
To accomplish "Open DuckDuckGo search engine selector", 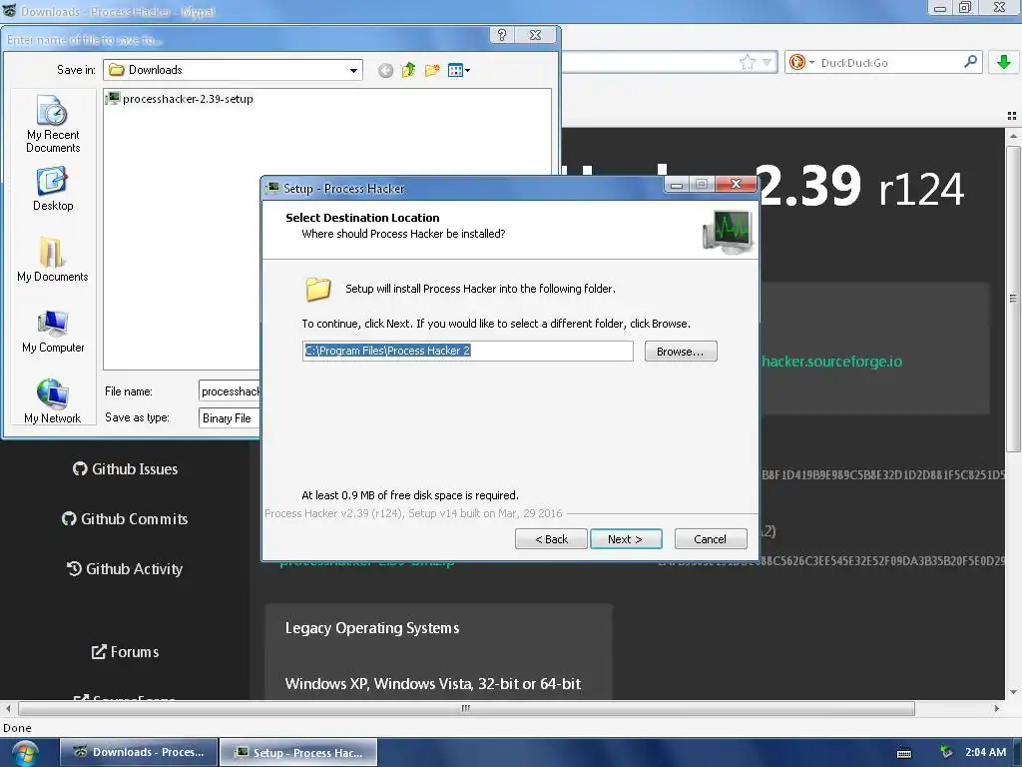I will coord(801,63).
